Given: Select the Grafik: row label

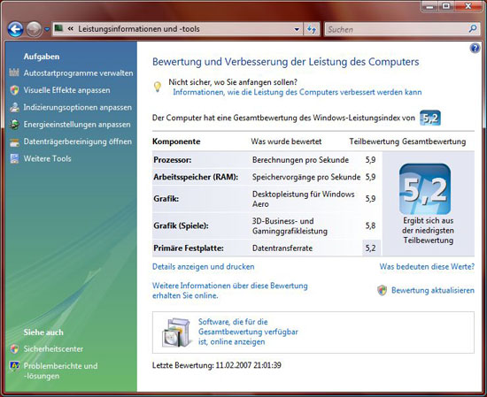Looking at the screenshot, I should pyautogui.click(x=166, y=199).
